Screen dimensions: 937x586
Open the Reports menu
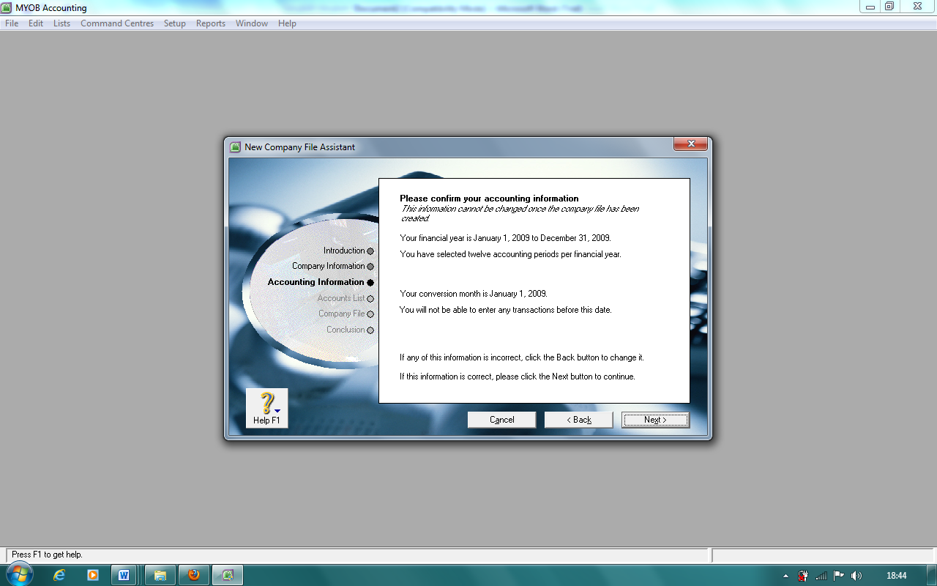coord(211,23)
